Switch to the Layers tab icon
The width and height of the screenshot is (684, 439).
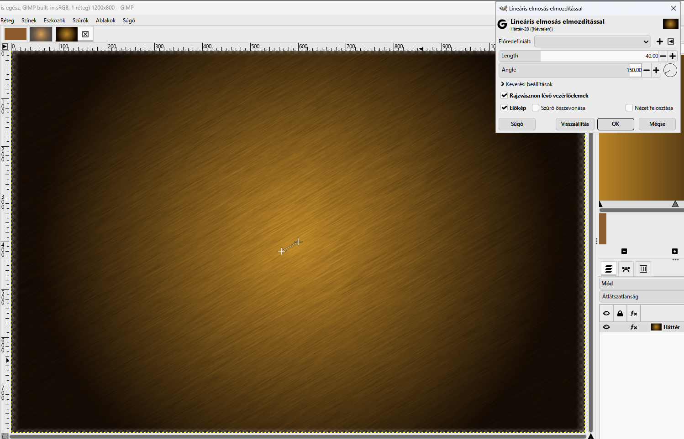(x=609, y=269)
